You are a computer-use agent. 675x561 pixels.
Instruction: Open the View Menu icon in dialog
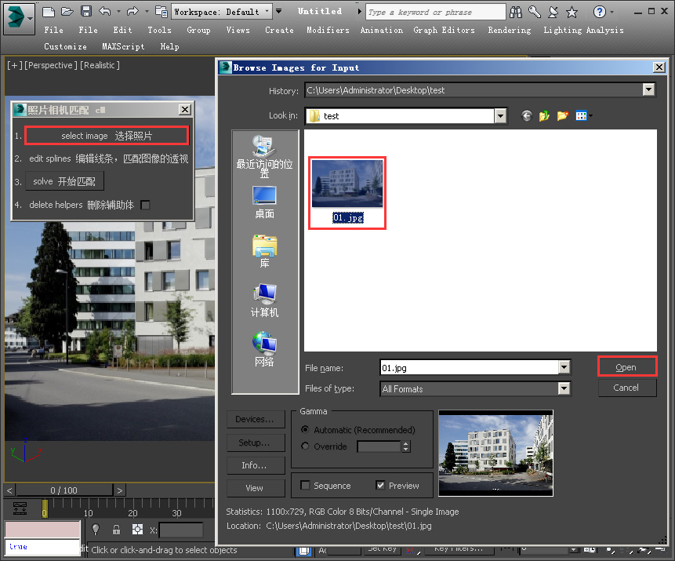pos(582,116)
